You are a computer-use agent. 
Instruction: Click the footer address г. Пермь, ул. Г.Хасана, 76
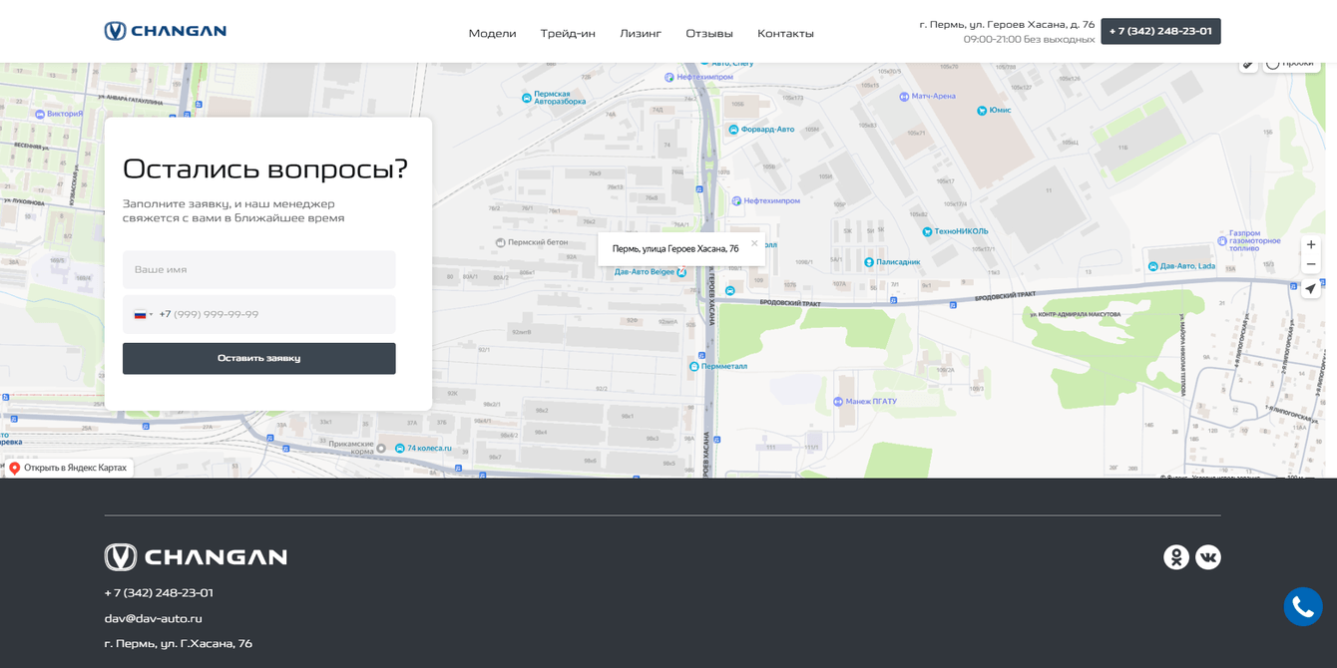coord(179,644)
